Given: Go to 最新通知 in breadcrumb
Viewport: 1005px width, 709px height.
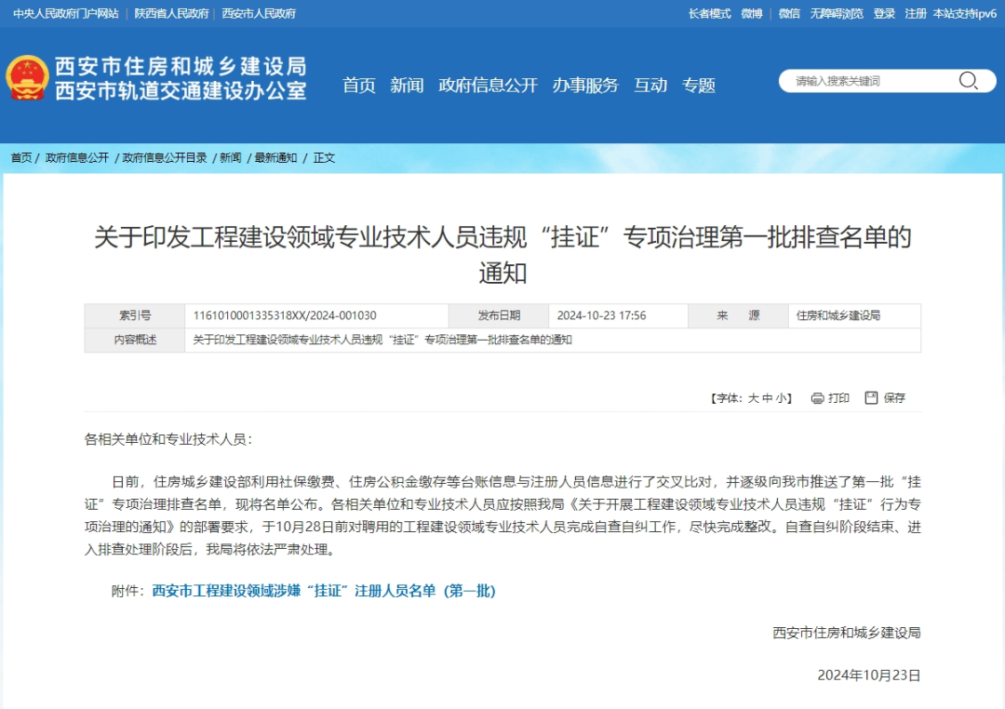Looking at the screenshot, I should click(276, 158).
